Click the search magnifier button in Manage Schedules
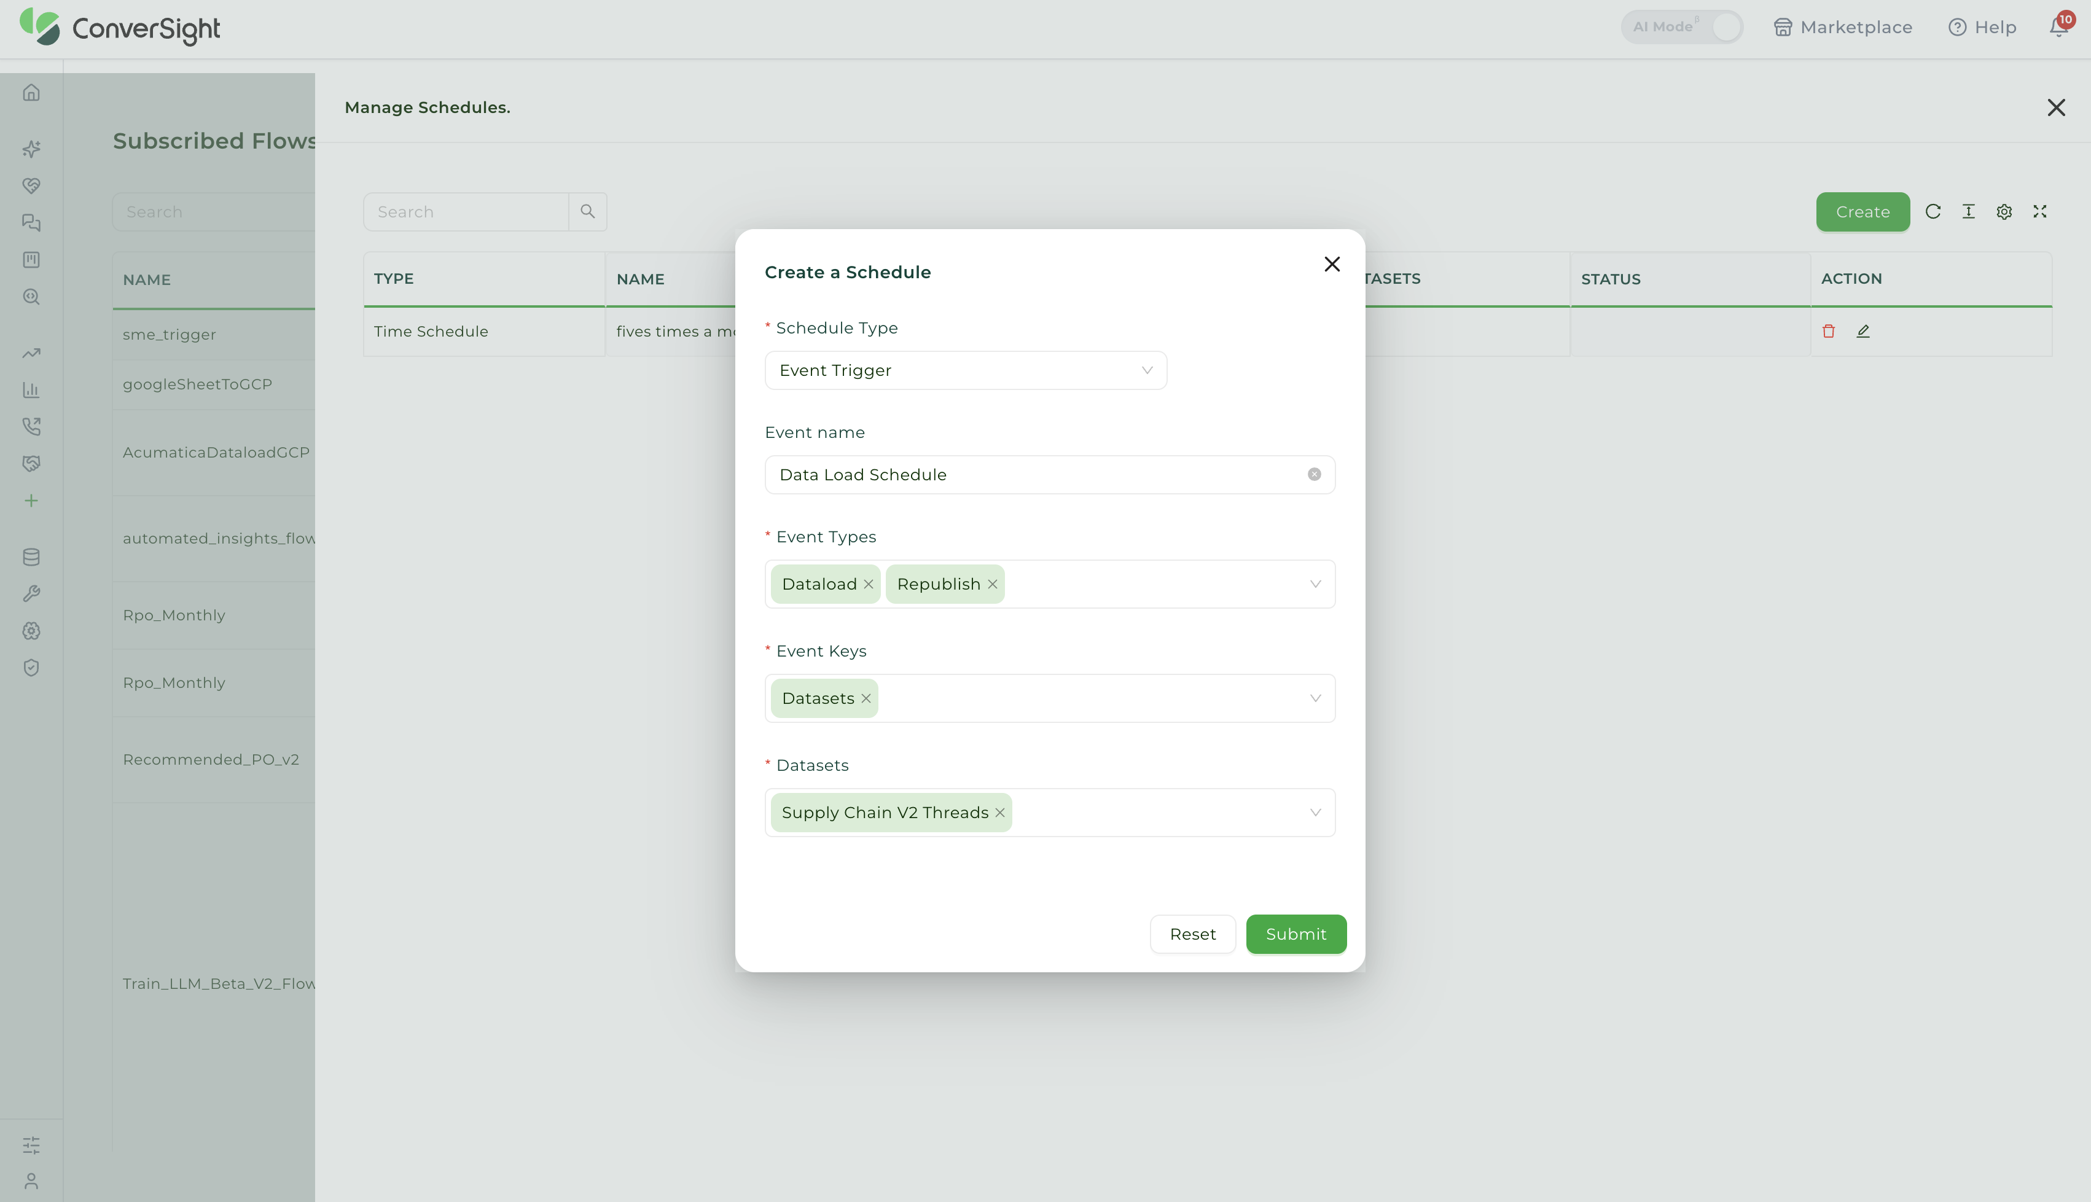The width and height of the screenshot is (2091, 1202). point(588,211)
